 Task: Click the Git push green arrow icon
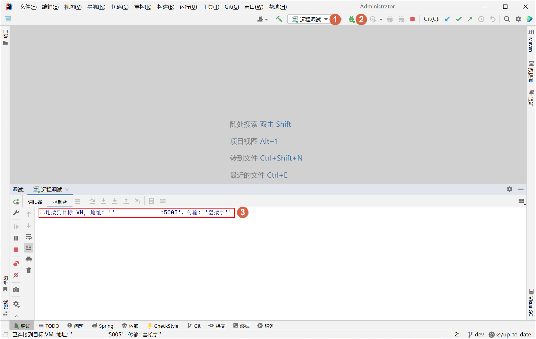click(x=470, y=19)
